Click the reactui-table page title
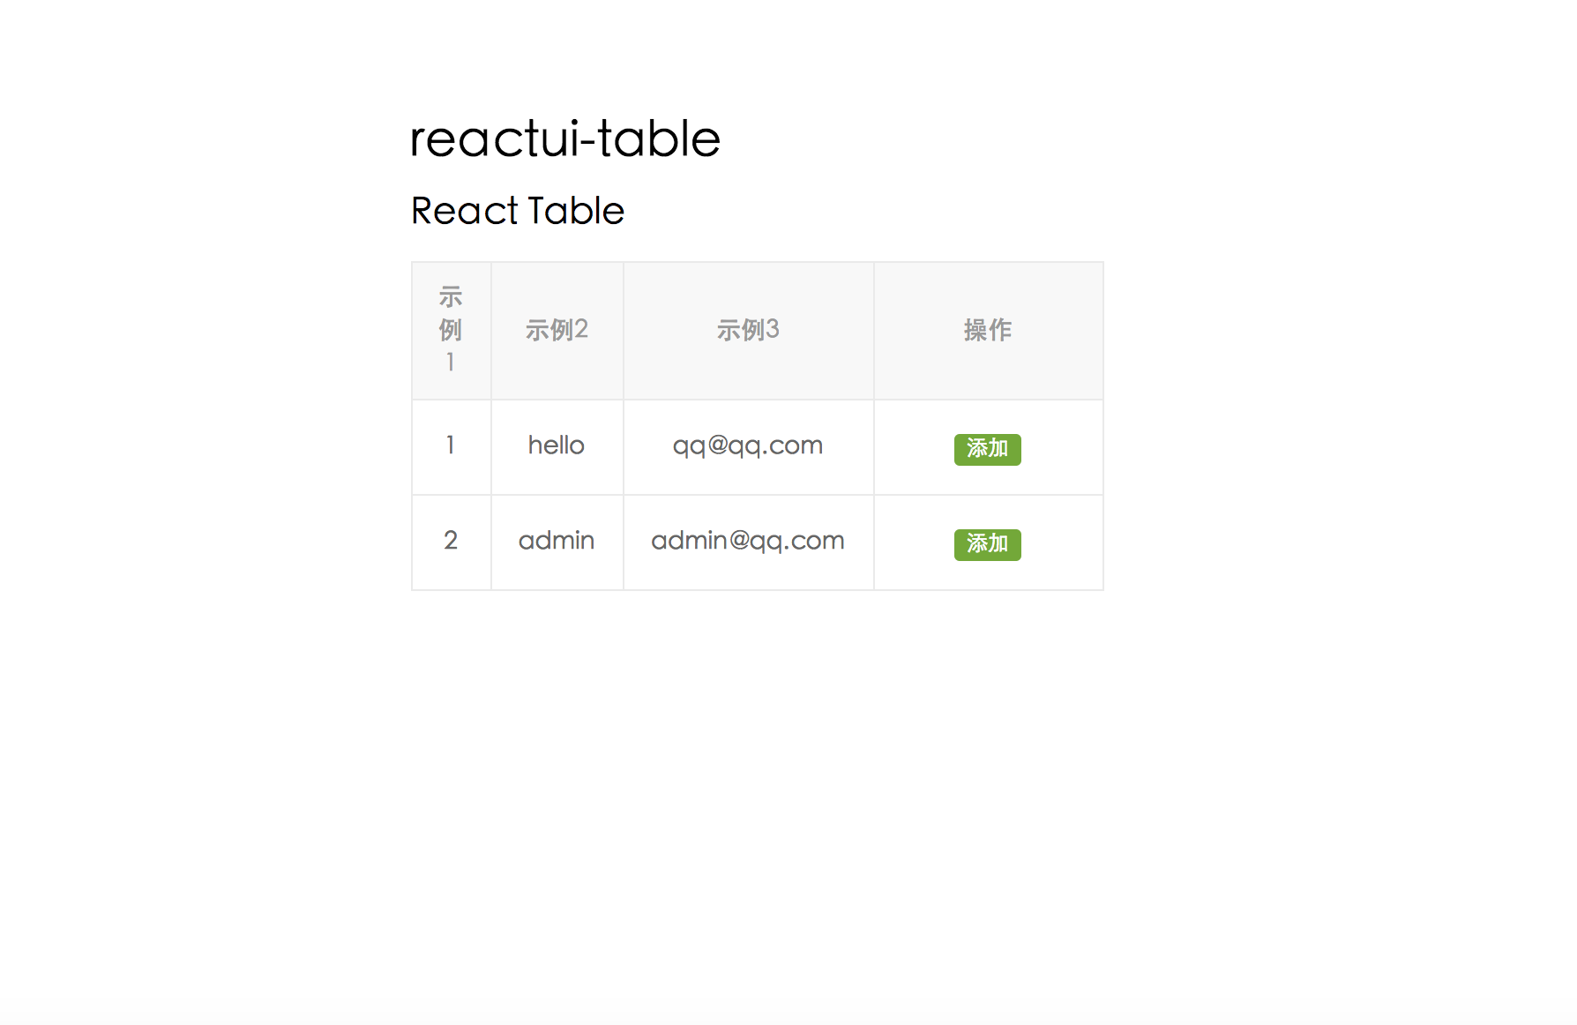 (x=565, y=139)
